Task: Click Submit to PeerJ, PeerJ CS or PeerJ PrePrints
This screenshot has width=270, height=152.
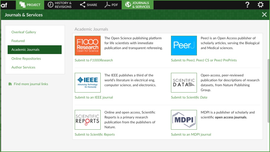Action: 204,60
